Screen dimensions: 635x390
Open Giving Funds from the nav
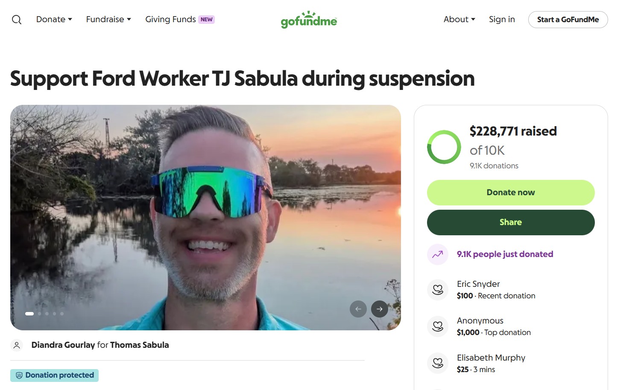180,19
